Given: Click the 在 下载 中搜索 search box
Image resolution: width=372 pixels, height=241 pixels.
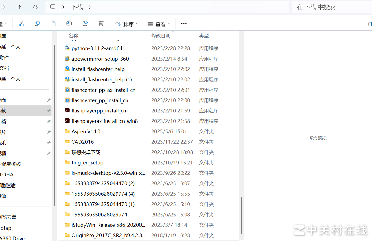Looking at the screenshot, I should (x=330, y=7).
